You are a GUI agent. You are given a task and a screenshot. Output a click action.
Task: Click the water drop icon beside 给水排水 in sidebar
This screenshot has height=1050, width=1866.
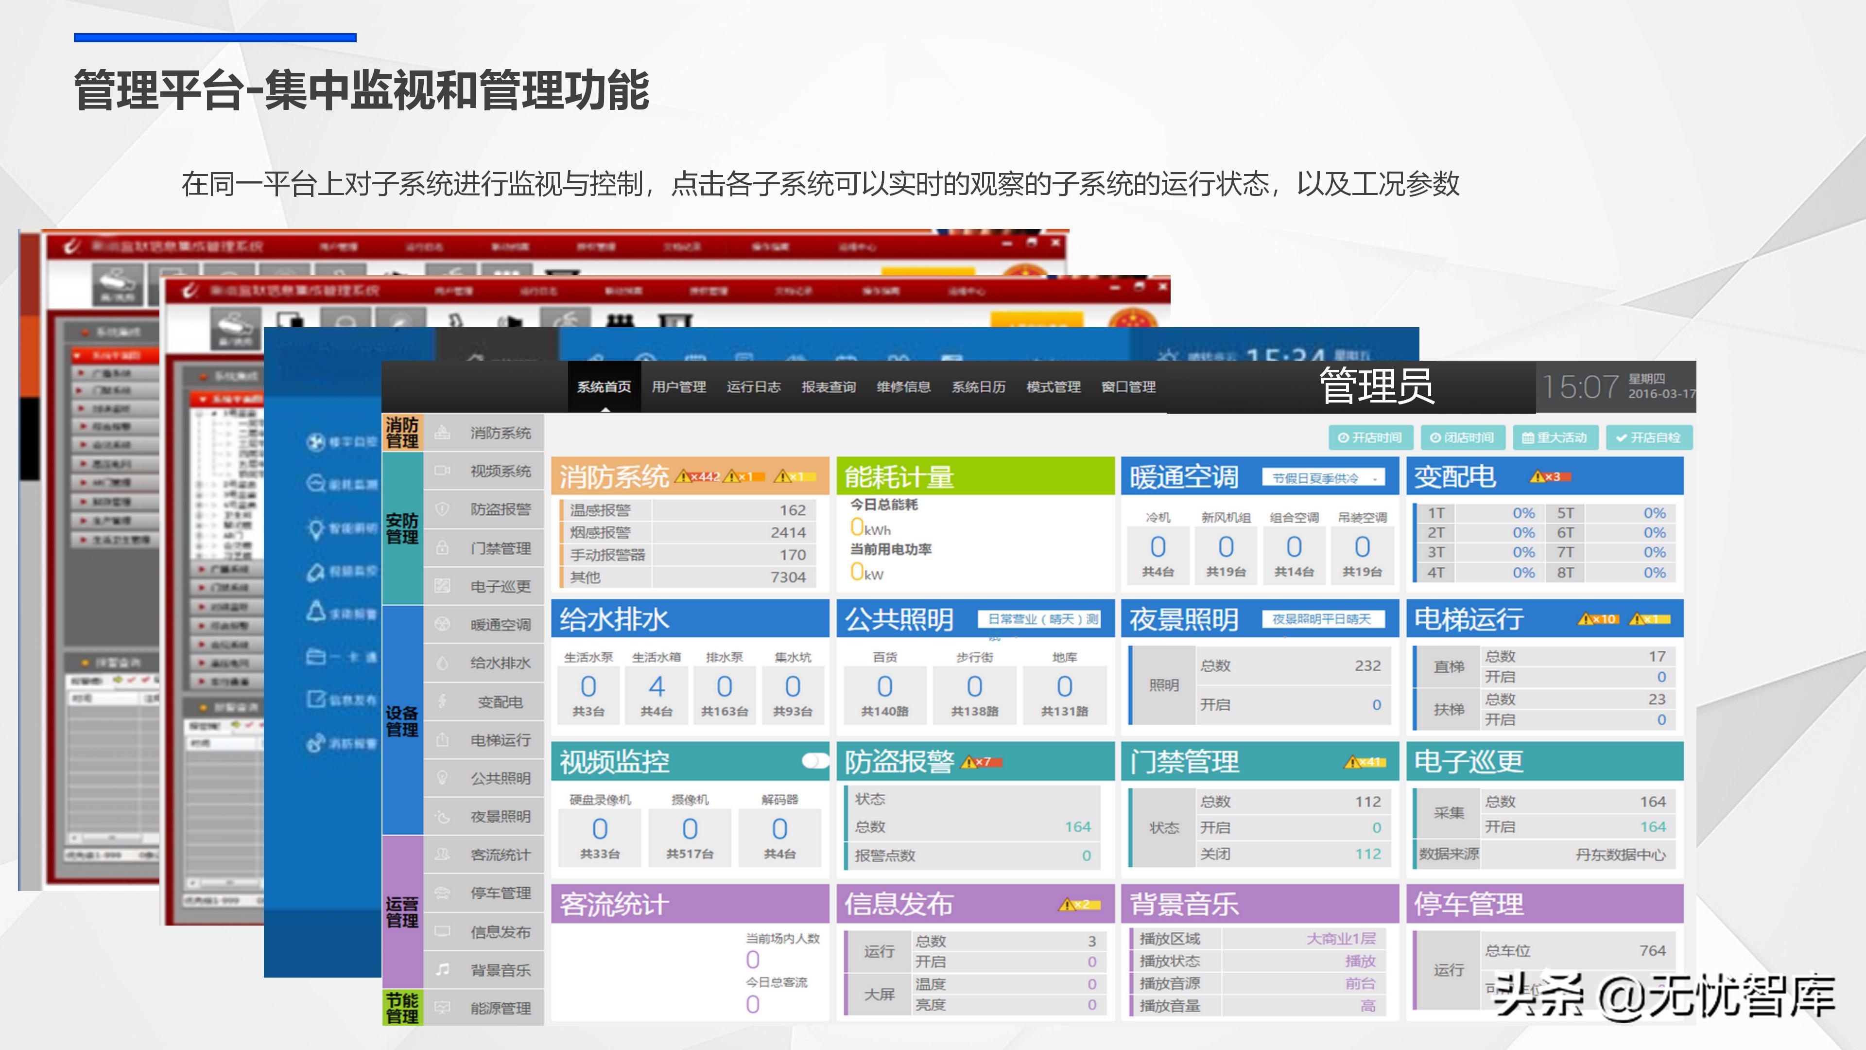coord(442,663)
